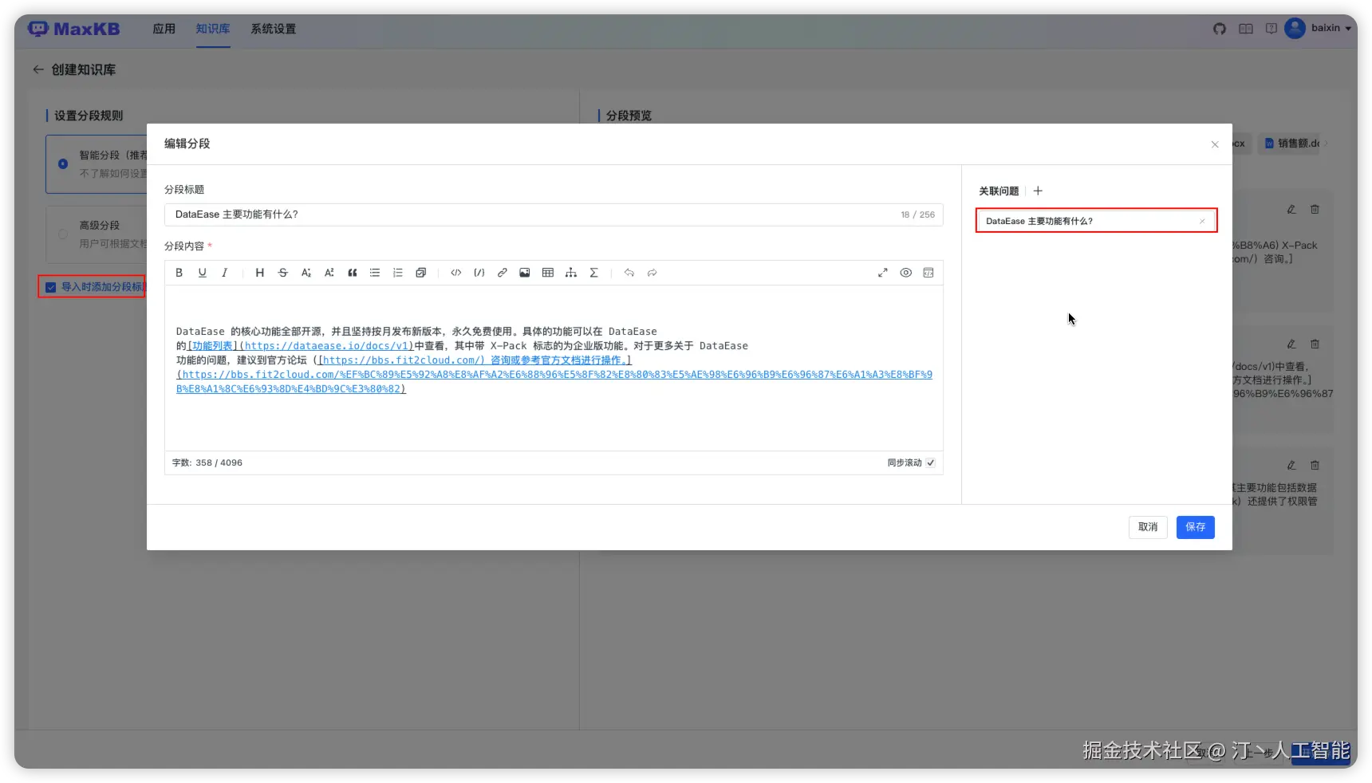Screen dimensions: 1372x783
Task: Toggle the editor preview eye
Action: pos(906,273)
